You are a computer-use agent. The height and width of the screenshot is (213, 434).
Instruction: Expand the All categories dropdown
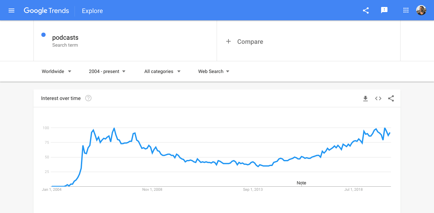click(163, 71)
